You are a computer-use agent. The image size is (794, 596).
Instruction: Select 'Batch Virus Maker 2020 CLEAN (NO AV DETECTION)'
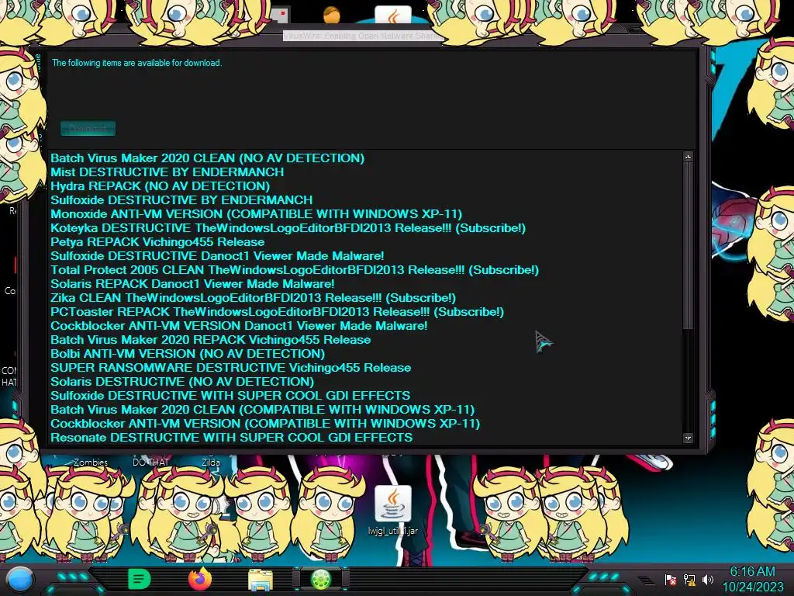[x=207, y=158]
